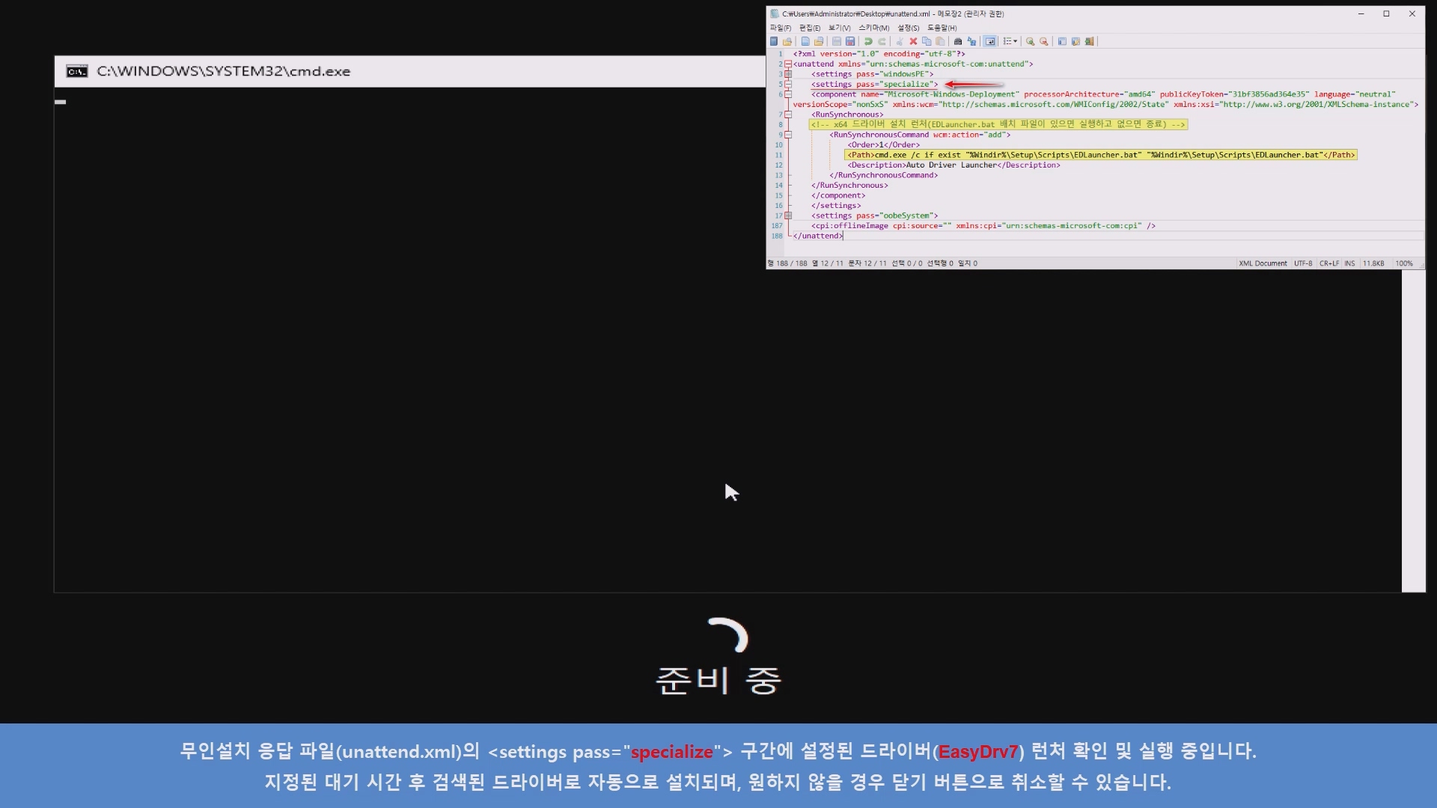Image resolution: width=1437 pixels, height=808 pixels.
Task: Click the green Undo arrow icon
Action: pos(868,41)
